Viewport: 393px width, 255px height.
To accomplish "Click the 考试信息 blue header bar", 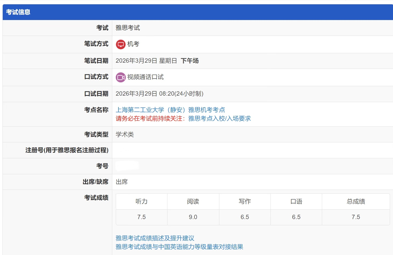I will coord(197,12).
